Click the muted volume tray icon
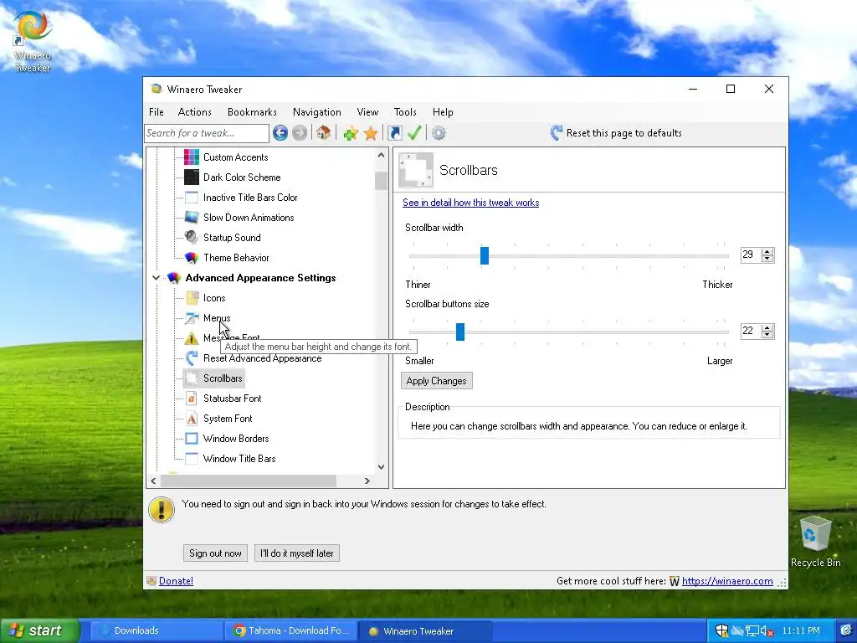857x643 pixels. point(767,631)
